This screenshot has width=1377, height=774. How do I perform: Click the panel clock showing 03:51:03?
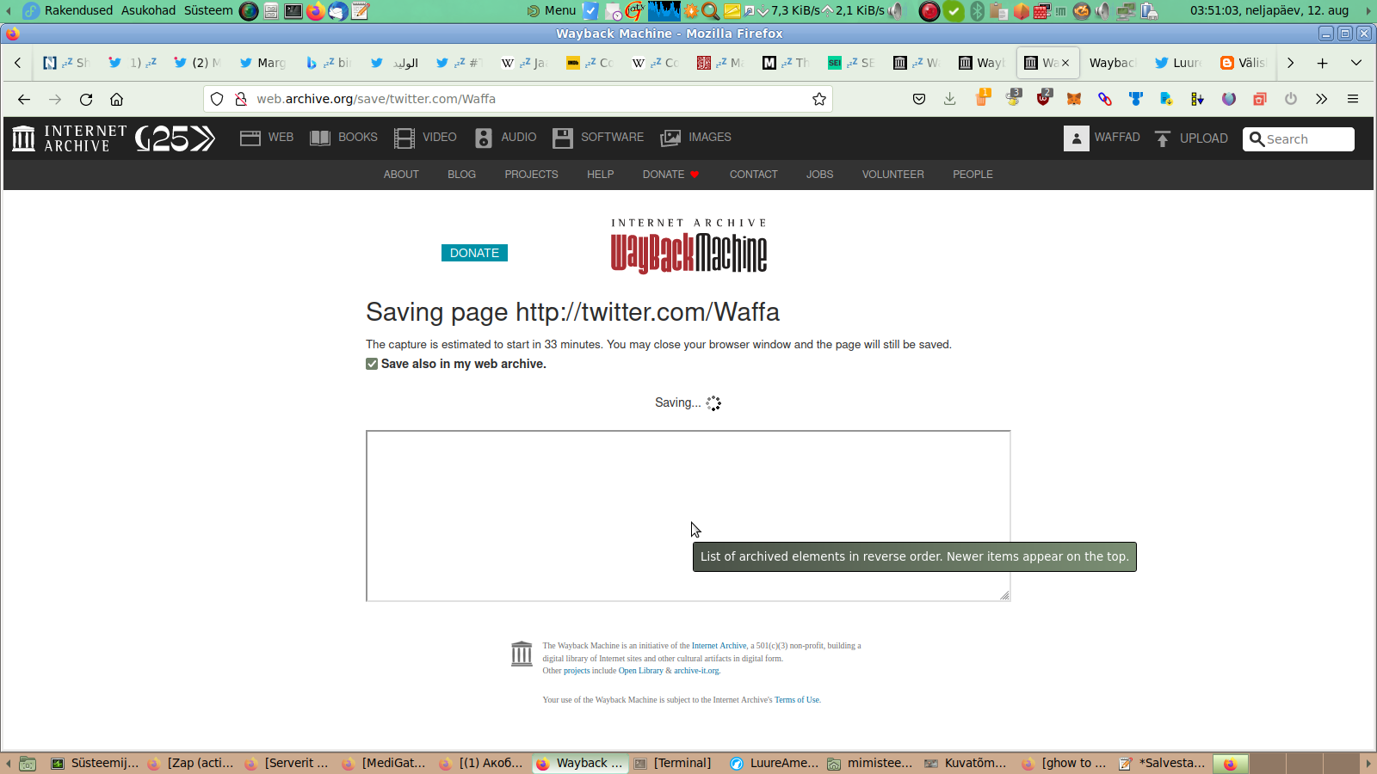click(x=1269, y=10)
